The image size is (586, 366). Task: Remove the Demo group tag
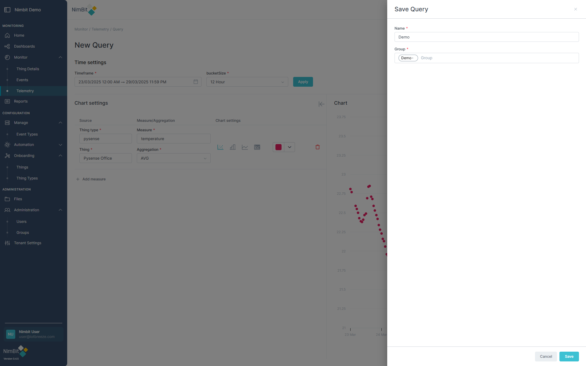tap(413, 58)
